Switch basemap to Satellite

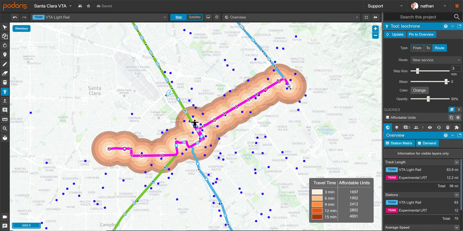195,17
